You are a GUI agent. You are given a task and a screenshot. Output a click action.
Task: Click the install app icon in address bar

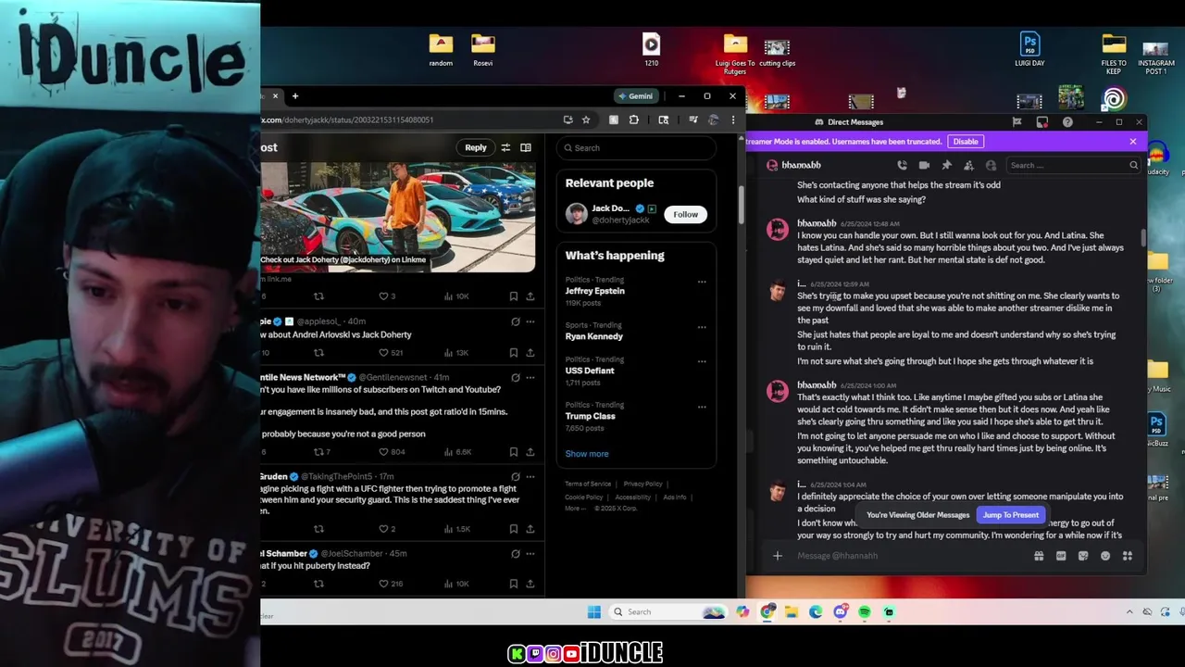(568, 120)
